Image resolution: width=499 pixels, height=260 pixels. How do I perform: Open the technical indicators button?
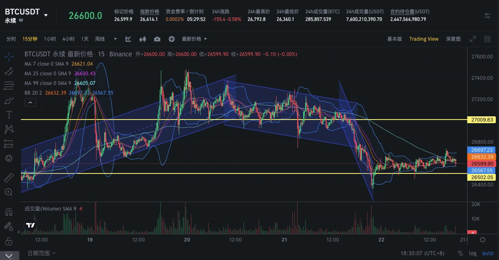(128, 39)
